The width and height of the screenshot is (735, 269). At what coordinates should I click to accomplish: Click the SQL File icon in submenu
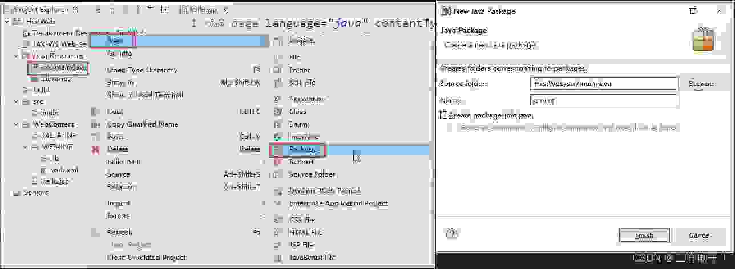point(277,83)
